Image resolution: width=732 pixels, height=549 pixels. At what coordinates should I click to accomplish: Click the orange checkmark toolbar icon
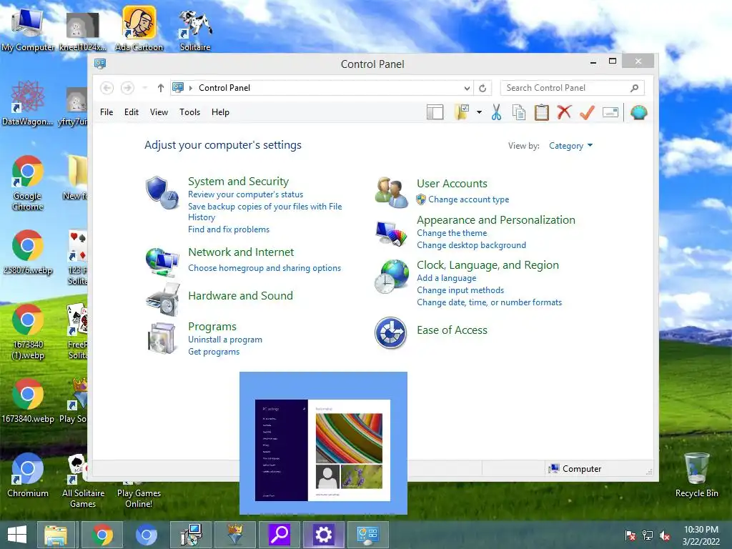pos(588,112)
